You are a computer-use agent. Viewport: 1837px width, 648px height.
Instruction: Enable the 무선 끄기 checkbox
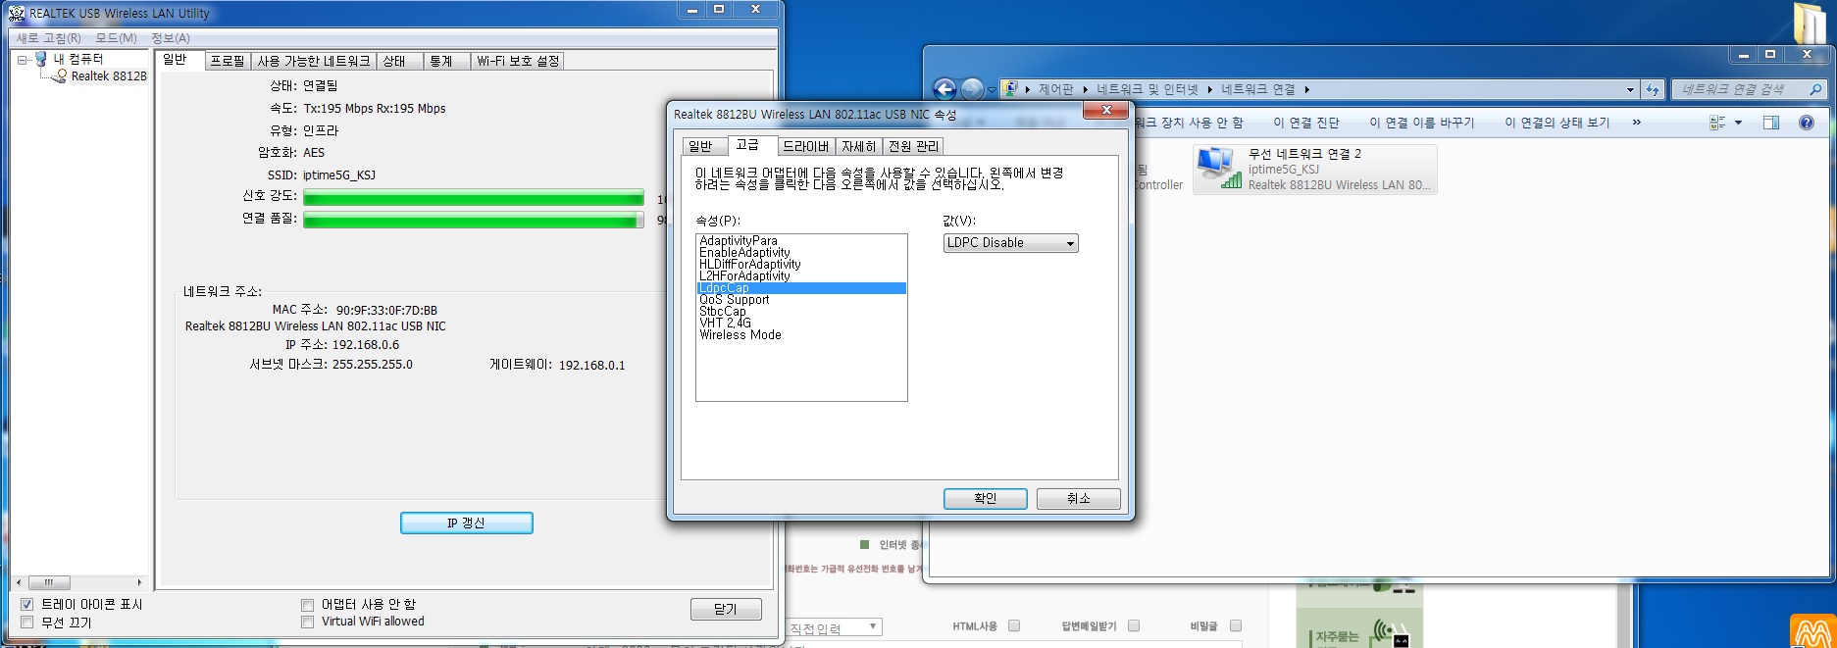point(27,622)
